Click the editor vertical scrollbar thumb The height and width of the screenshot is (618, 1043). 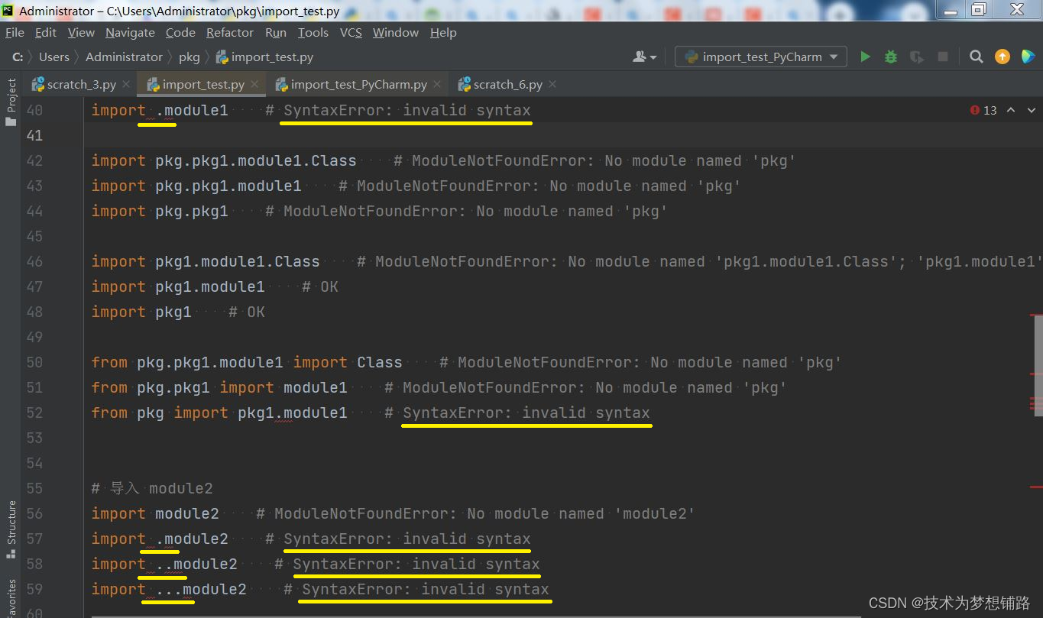click(x=1038, y=365)
